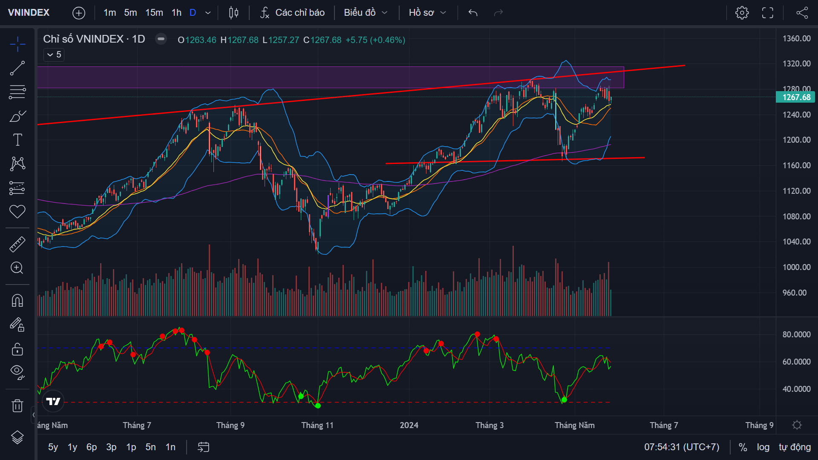Viewport: 818px width, 460px height.
Task: Toggle hide all drawings eye icon
Action: (17, 372)
